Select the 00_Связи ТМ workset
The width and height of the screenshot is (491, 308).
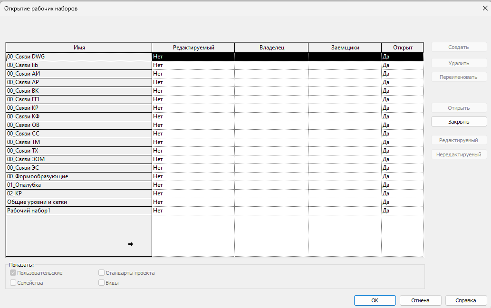tap(79, 142)
